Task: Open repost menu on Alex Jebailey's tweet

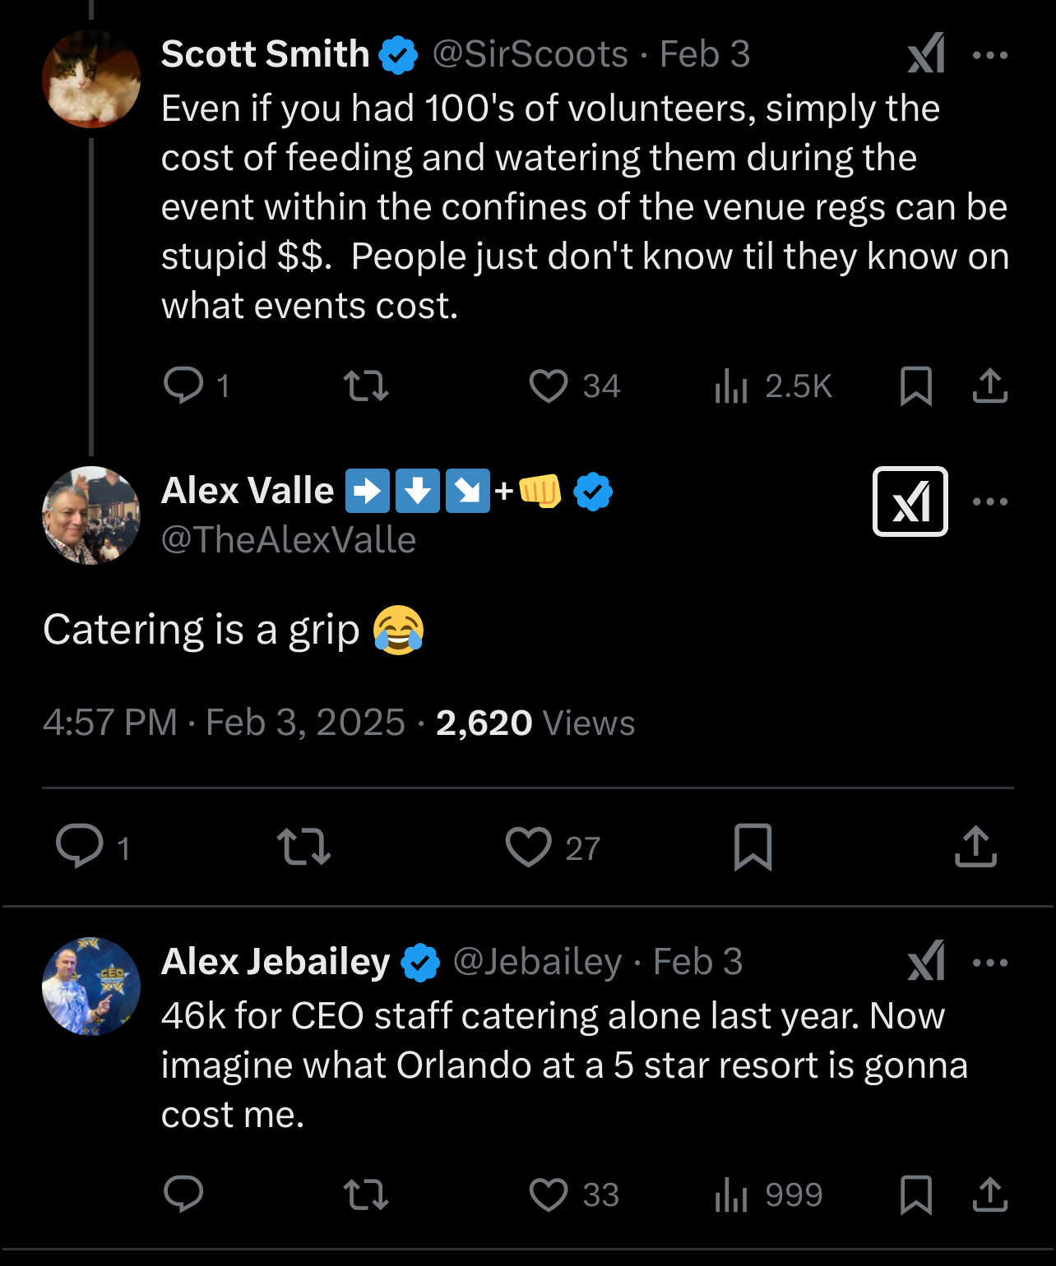Action: (x=366, y=1194)
